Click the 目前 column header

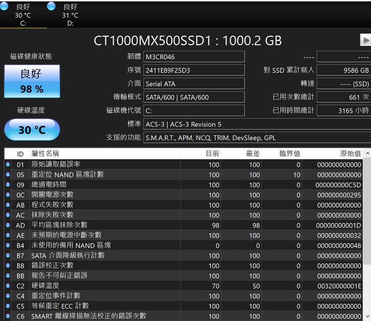click(201, 154)
